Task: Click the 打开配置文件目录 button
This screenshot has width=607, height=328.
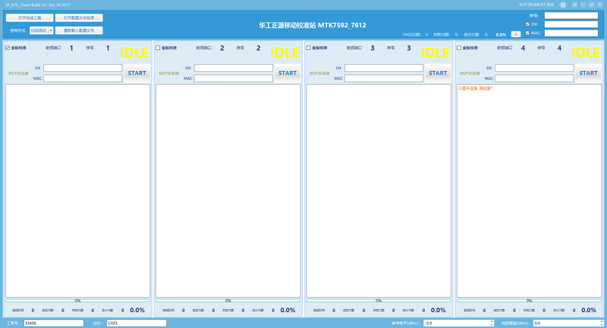Action: point(79,17)
